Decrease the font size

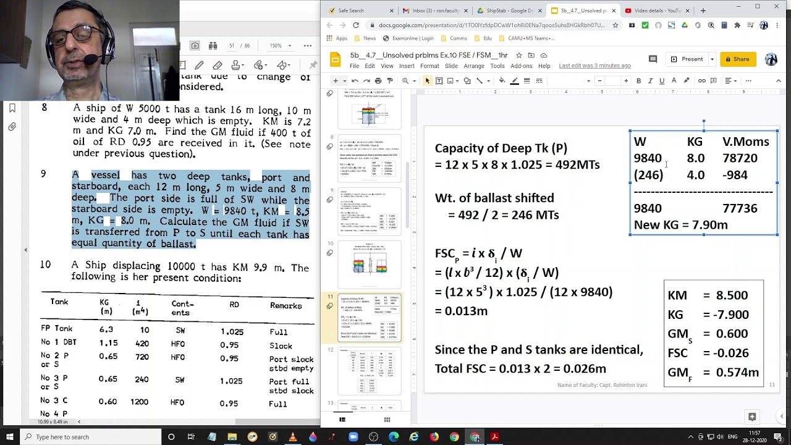[x=599, y=81]
